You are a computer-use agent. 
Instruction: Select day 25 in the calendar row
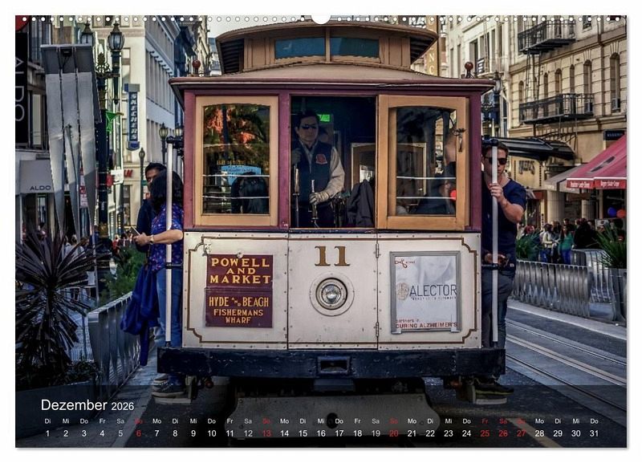(x=485, y=433)
